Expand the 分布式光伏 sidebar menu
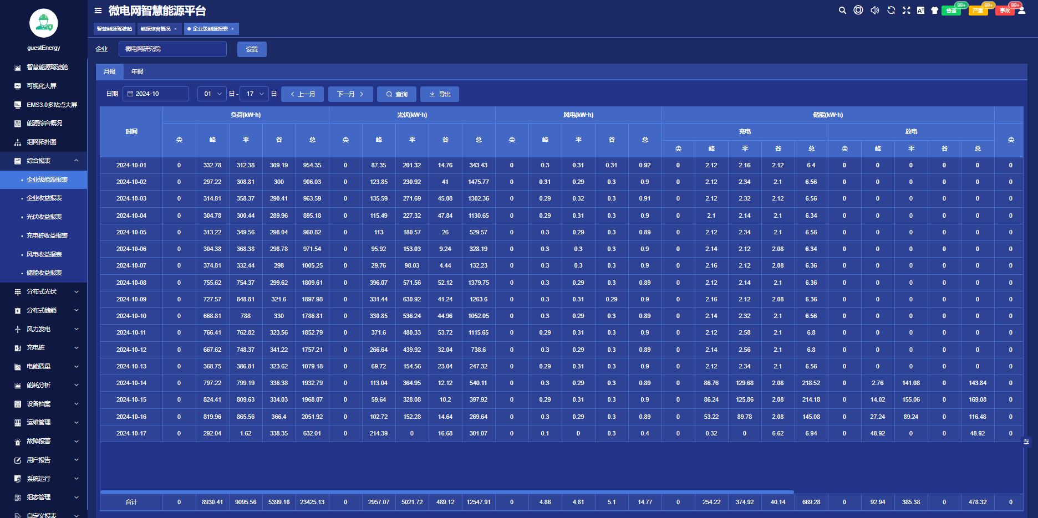Image resolution: width=1038 pixels, height=518 pixels. (x=44, y=292)
